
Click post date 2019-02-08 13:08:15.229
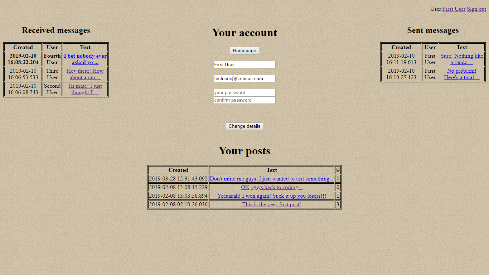[178, 187]
